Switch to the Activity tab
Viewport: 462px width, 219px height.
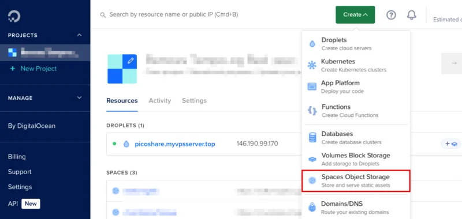coord(160,100)
